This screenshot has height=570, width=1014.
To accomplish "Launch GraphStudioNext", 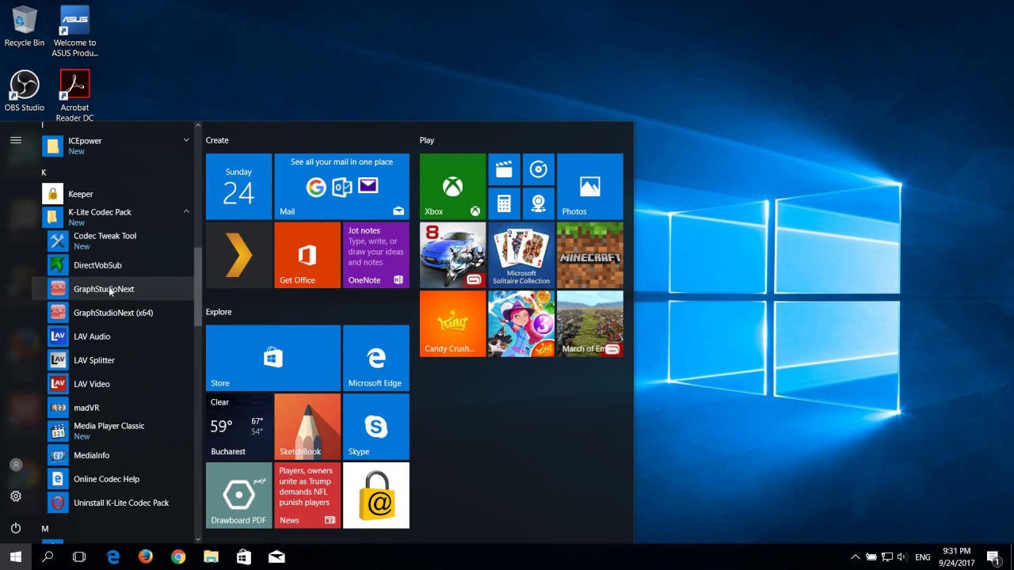I will click(112, 289).
